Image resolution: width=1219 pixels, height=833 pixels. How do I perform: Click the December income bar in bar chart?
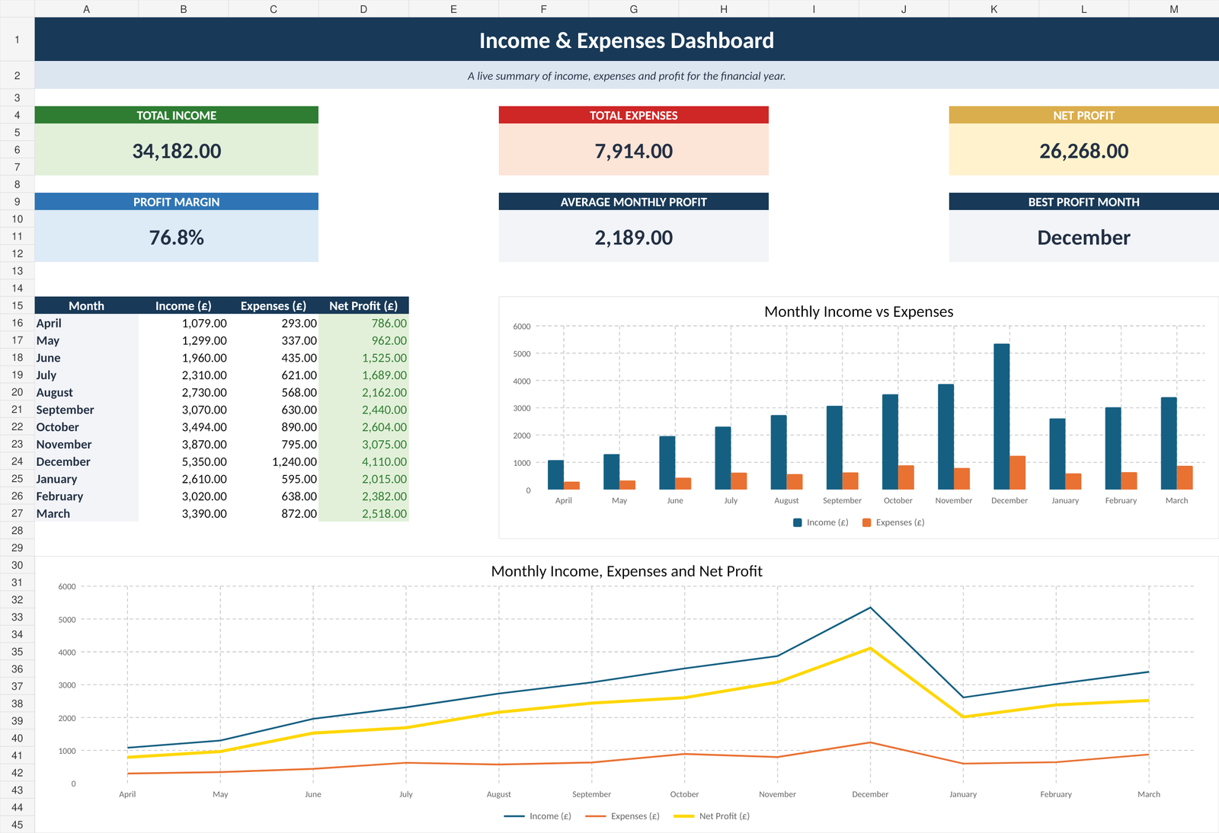click(x=1002, y=416)
